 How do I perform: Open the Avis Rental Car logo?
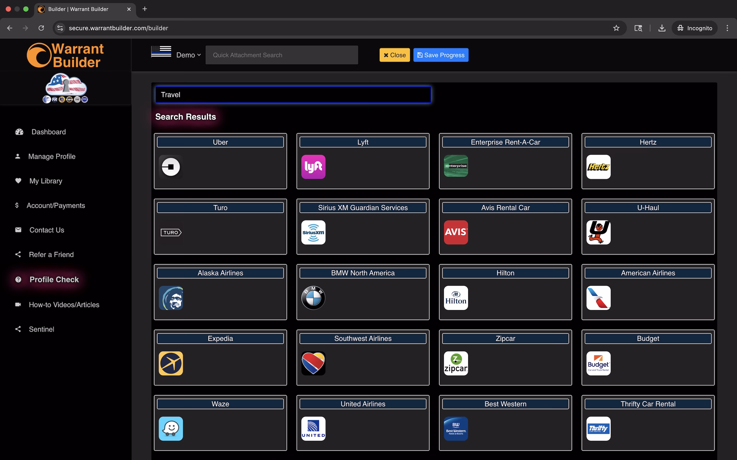pos(456,232)
